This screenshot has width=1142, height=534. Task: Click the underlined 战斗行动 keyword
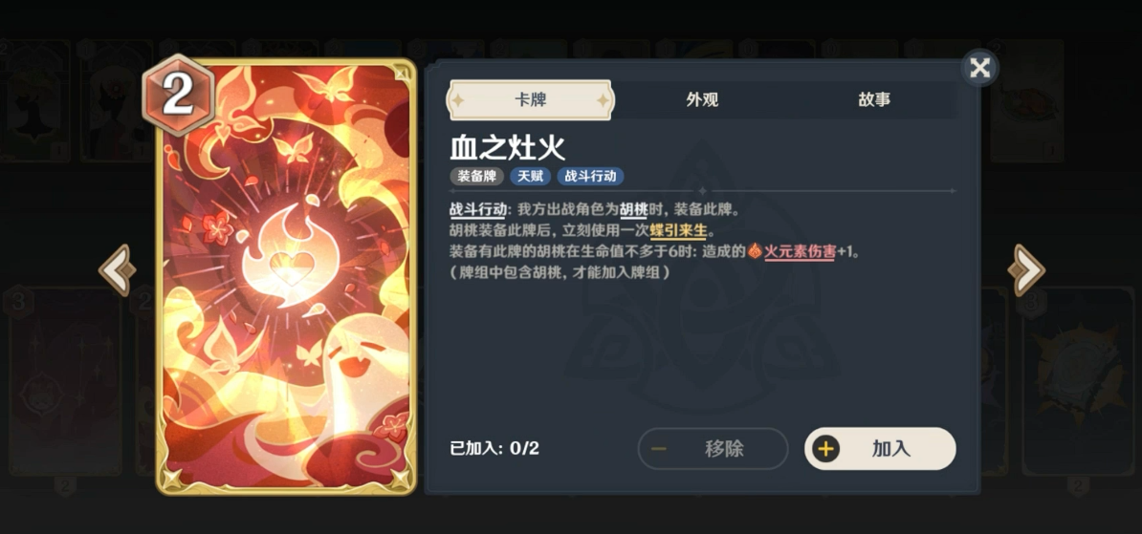coord(478,210)
